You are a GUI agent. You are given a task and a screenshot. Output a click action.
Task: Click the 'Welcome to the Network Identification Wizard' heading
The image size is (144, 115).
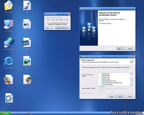pos(109,14)
